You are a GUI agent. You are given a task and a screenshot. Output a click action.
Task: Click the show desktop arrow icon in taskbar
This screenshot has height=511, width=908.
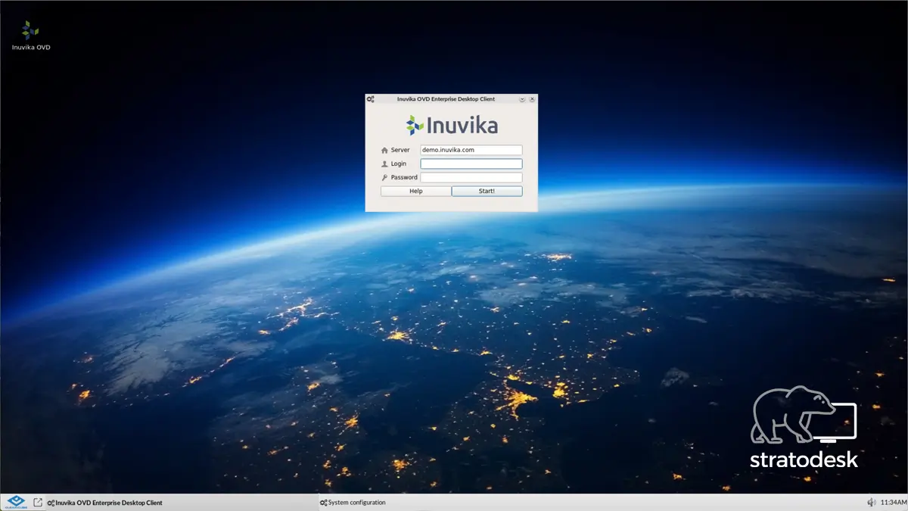pyautogui.click(x=38, y=502)
